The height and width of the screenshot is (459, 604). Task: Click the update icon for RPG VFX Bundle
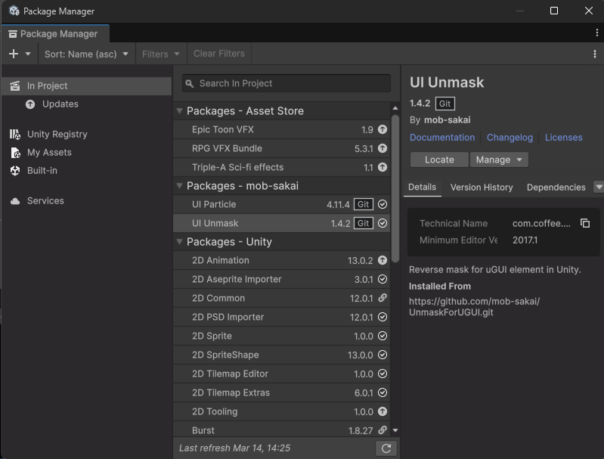382,148
